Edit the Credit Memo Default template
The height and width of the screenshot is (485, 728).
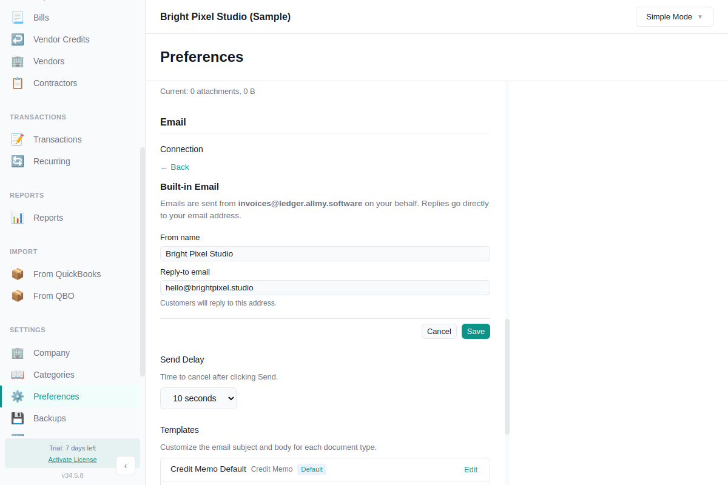471,469
